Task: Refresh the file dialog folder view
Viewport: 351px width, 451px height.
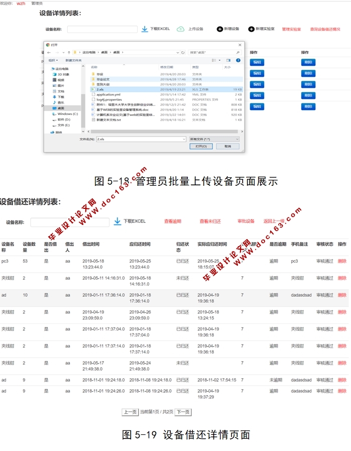Action: [183, 52]
